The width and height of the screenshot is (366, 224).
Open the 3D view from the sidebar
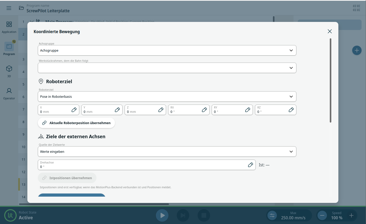pyautogui.click(x=9, y=71)
